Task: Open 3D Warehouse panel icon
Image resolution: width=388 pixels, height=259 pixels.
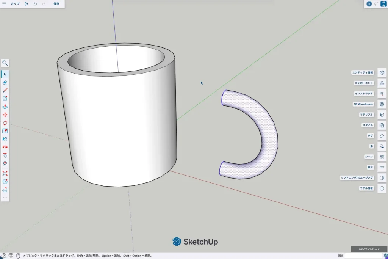Action: (382, 104)
